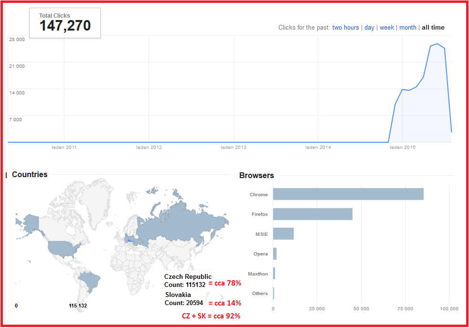
Task: Click the Total Clicks counter box
Action: click(x=65, y=22)
